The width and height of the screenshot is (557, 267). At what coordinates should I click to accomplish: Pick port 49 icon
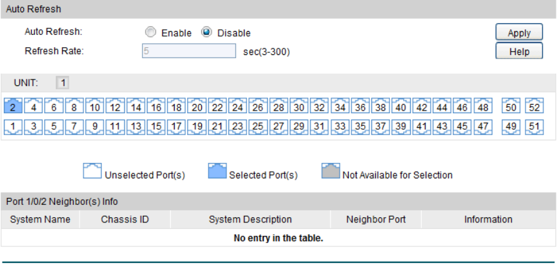[x=511, y=127]
